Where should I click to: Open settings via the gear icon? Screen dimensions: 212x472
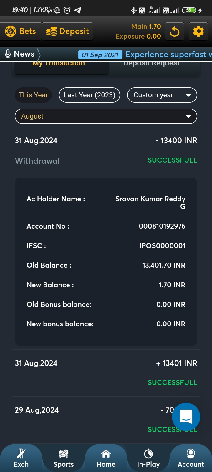click(x=198, y=31)
